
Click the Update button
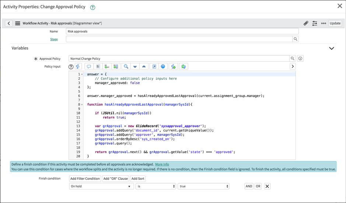tap(335, 23)
